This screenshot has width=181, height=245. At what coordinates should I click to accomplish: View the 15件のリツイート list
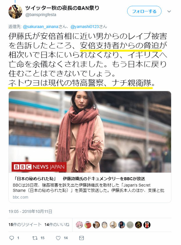(x=25, y=225)
